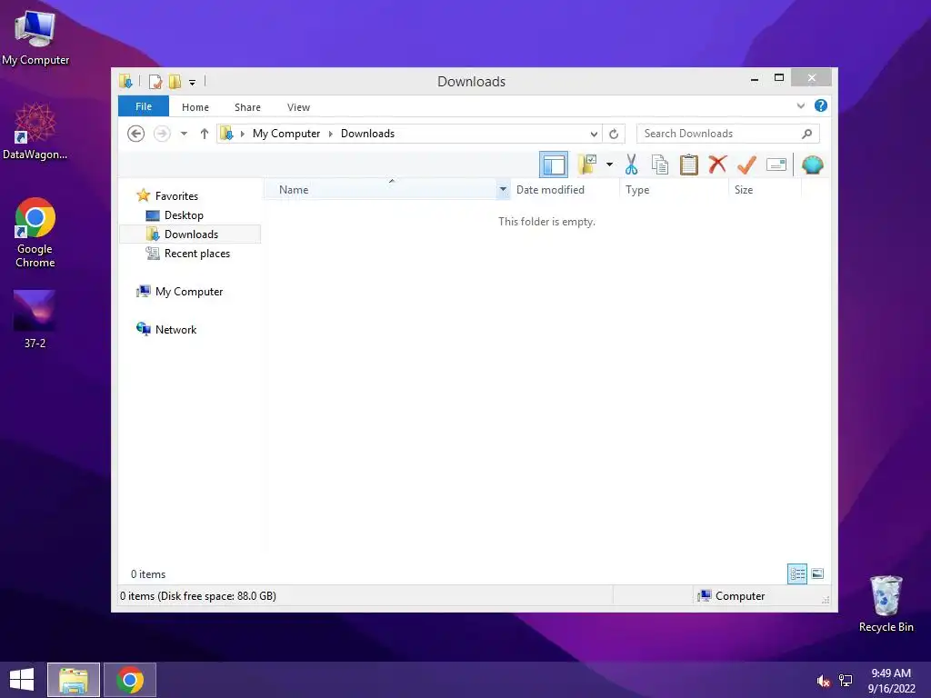Click the orange checkmark icon
Screen dimensions: 931x698
coord(746,165)
